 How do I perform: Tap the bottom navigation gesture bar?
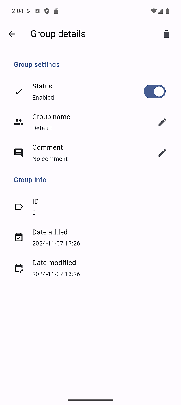tap(90, 400)
